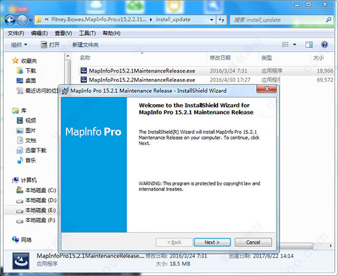Click the details pane file thumbnail
The height and width of the screenshot is (276, 338).
pos(21,261)
